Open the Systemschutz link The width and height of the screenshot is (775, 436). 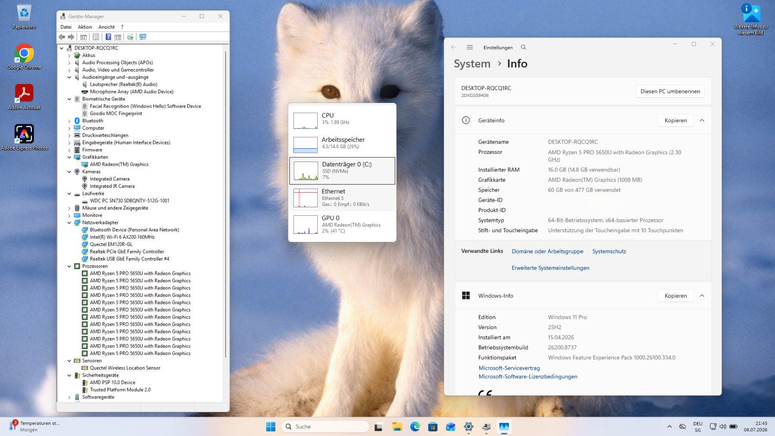(609, 252)
